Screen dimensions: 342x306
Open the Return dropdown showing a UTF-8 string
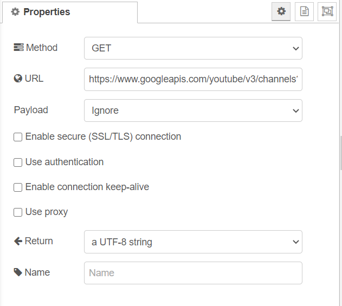click(193, 242)
